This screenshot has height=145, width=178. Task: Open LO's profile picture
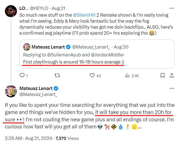11,11
